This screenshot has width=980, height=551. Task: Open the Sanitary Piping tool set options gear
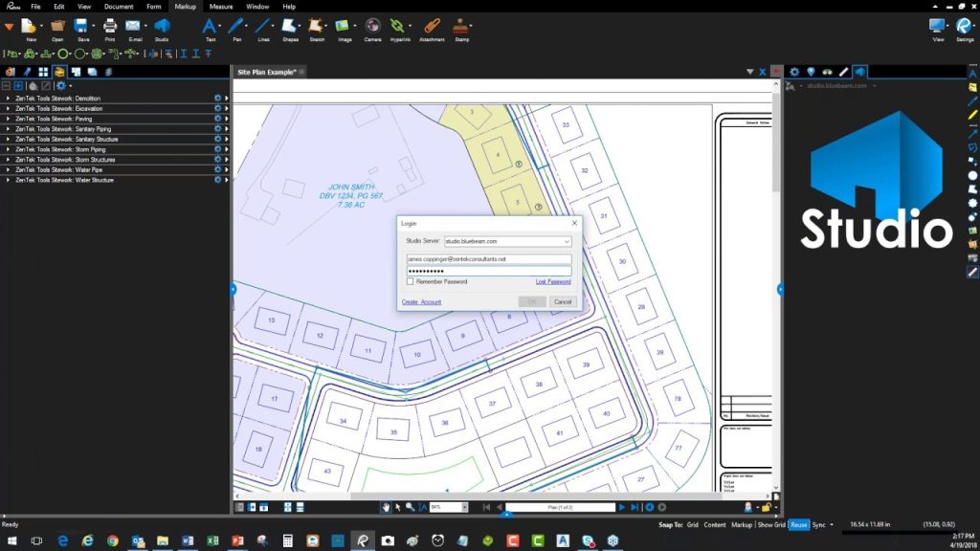[217, 129]
